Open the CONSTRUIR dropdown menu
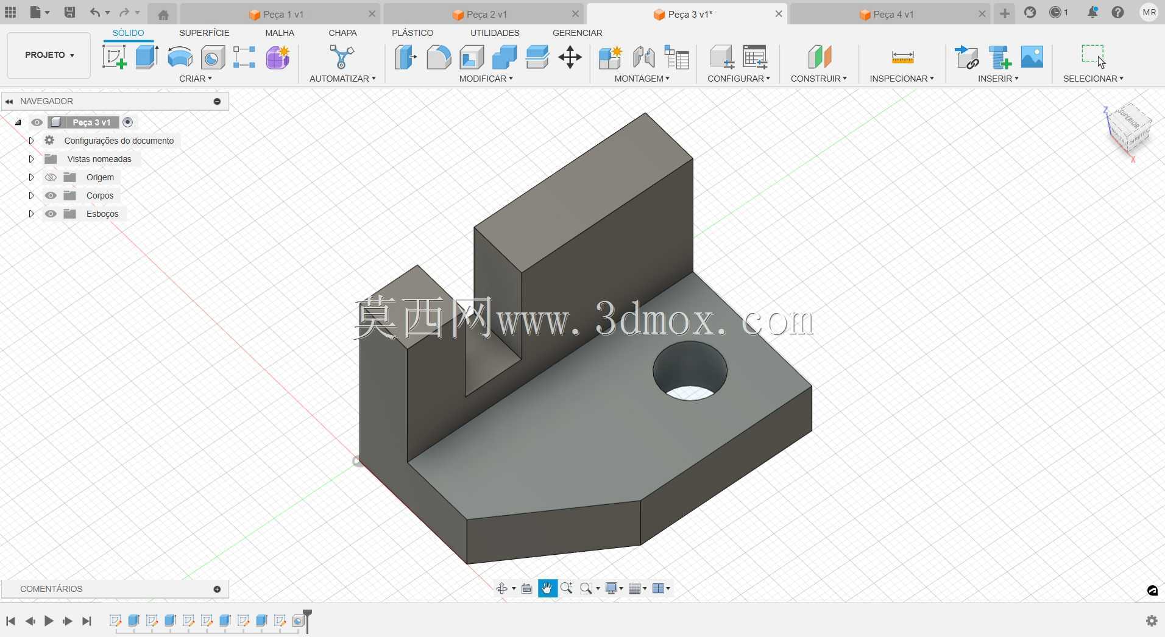This screenshot has height=637, width=1165. pyautogui.click(x=818, y=79)
